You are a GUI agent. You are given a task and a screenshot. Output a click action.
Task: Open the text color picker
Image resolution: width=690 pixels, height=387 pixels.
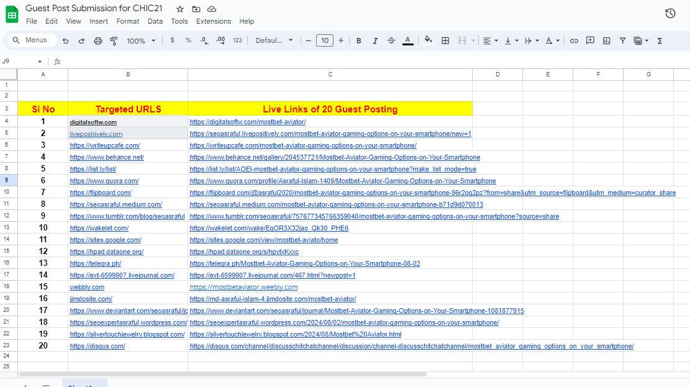point(407,41)
